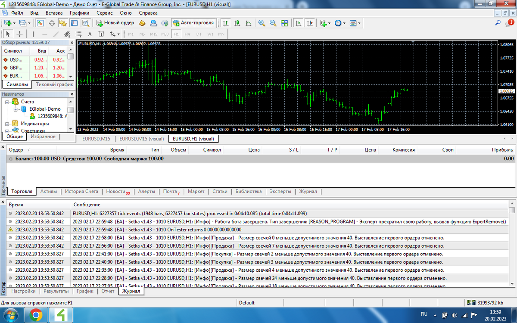Image resolution: width=517 pixels, height=323 pixels.
Task: Open a new chart window icon
Action: point(8,23)
